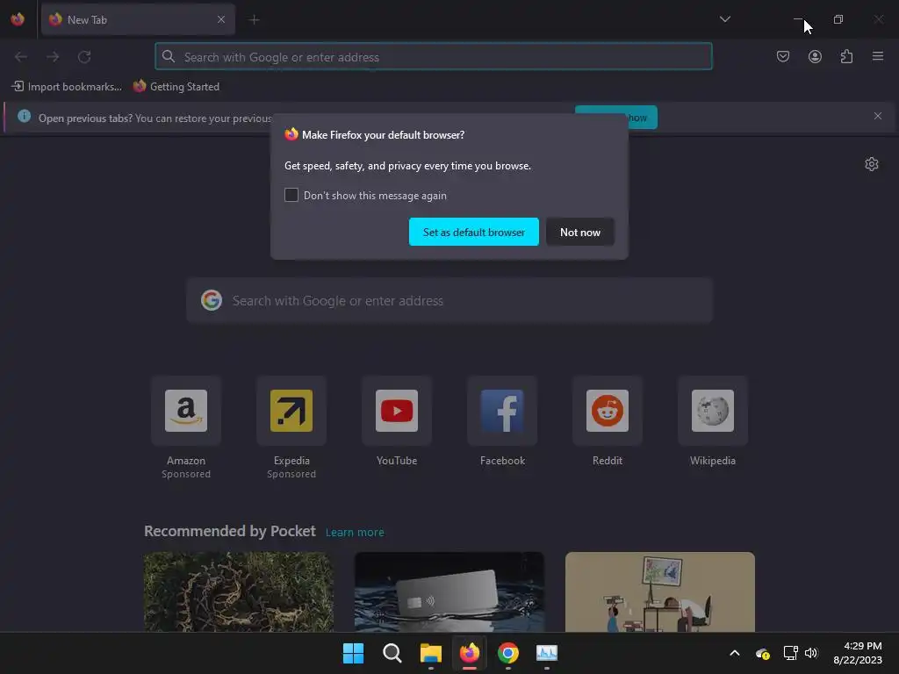This screenshot has width=899, height=674.
Task: Open a new tab with plus button
Action: click(x=254, y=20)
